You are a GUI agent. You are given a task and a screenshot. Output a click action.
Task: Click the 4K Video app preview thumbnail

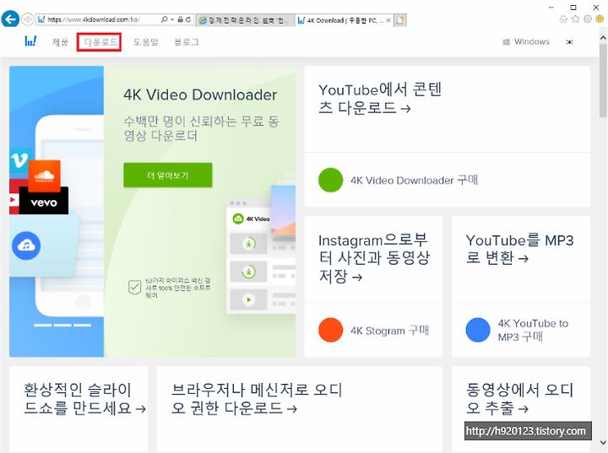tap(261, 256)
